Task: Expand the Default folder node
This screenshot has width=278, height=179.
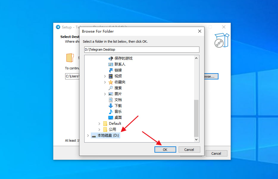Action: 99,124
